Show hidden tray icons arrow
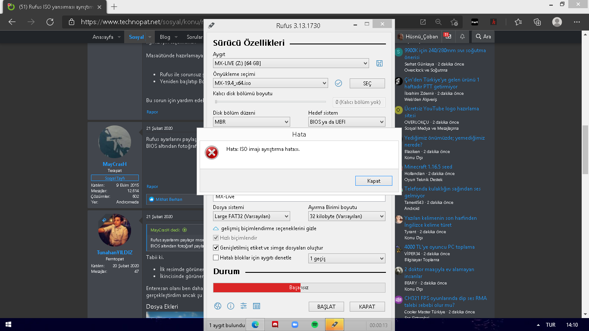589x331 pixels. (x=538, y=325)
